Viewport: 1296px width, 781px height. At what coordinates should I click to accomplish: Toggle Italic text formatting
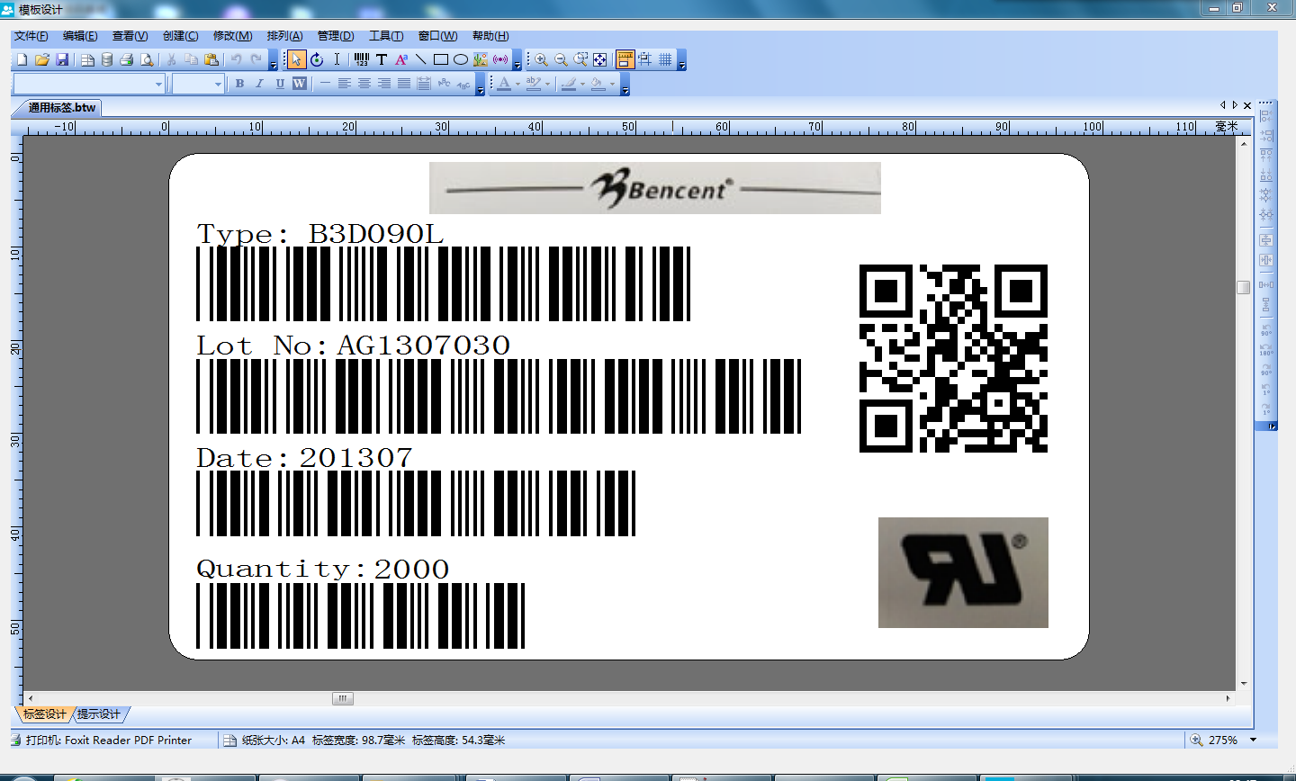tap(259, 84)
